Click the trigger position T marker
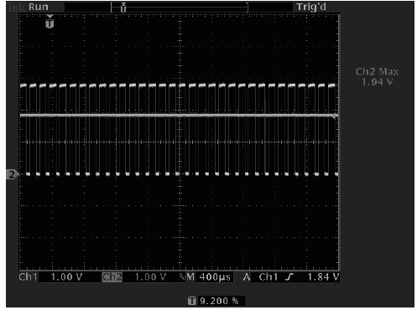This screenshot has height=310, width=417. pyautogui.click(x=50, y=23)
